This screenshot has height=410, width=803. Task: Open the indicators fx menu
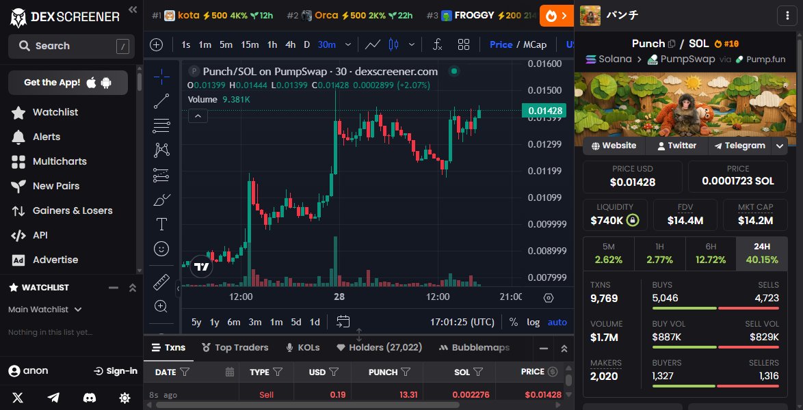point(437,44)
